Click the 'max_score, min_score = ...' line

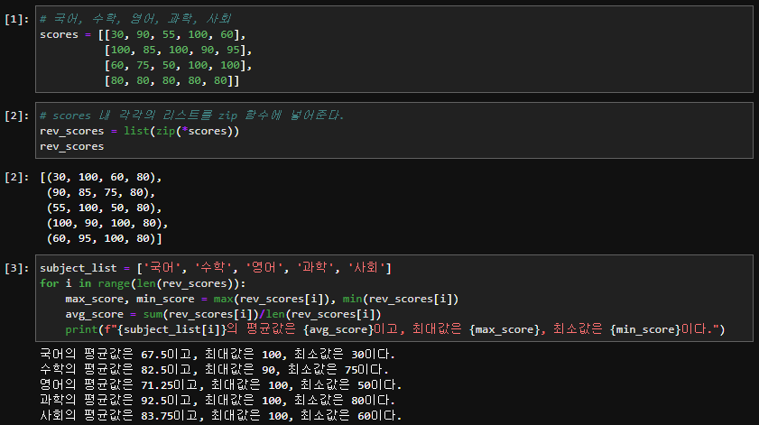pyautogui.click(x=262, y=300)
